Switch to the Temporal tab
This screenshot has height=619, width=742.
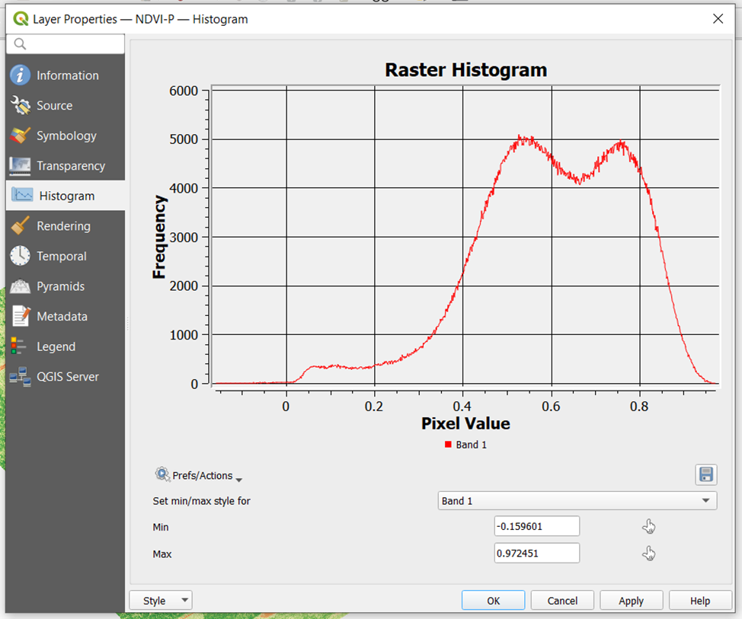(66, 256)
